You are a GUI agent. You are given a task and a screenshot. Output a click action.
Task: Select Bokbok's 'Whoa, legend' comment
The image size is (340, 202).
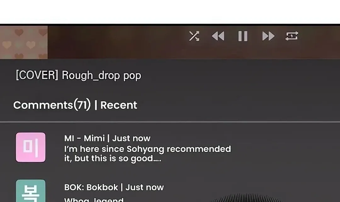point(94,199)
